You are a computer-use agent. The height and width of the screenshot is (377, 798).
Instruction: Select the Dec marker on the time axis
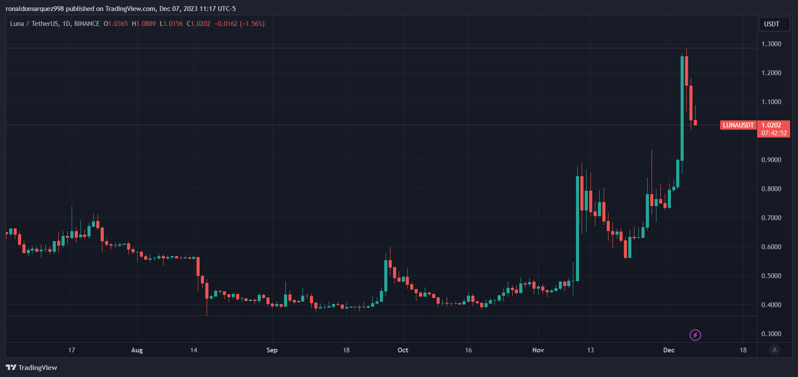pos(669,350)
